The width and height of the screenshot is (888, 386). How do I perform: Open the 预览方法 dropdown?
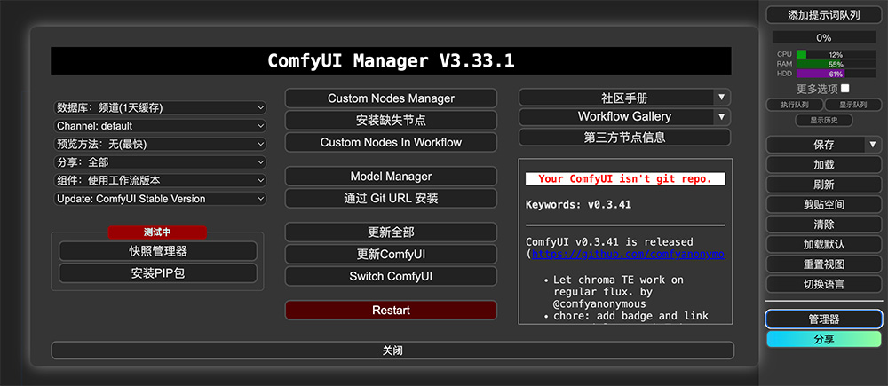(x=161, y=145)
